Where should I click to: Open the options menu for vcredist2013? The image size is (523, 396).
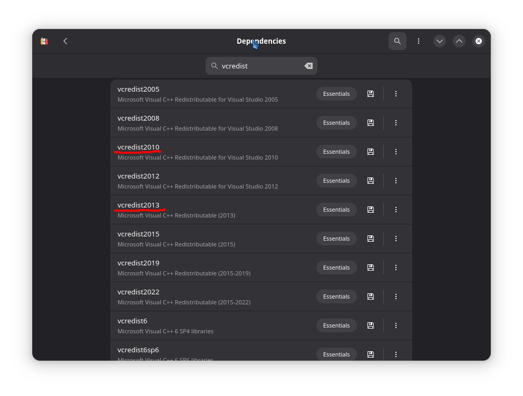click(x=396, y=210)
